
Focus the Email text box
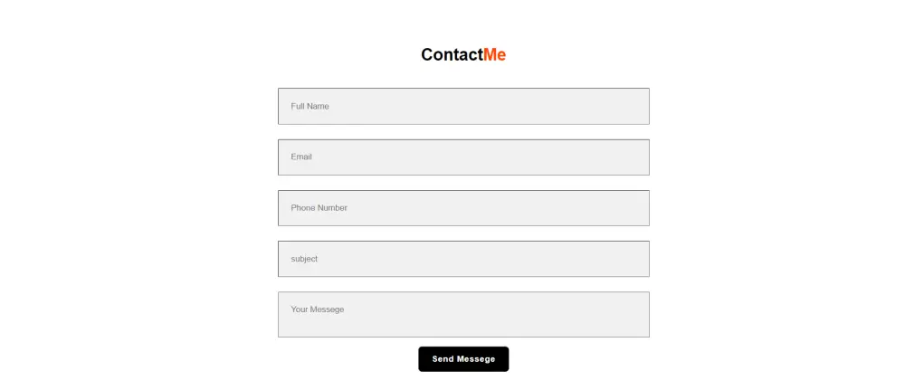click(463, 157)
